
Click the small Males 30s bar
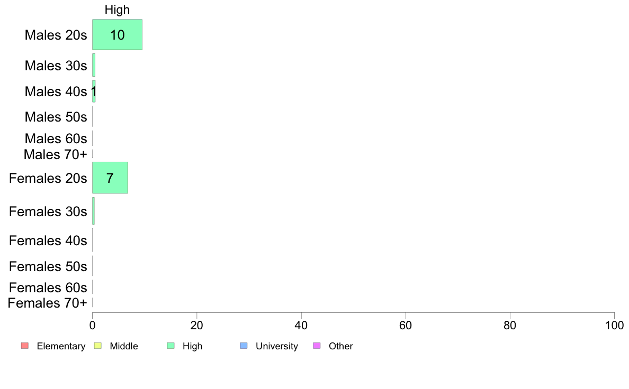(x=94, y=65)
